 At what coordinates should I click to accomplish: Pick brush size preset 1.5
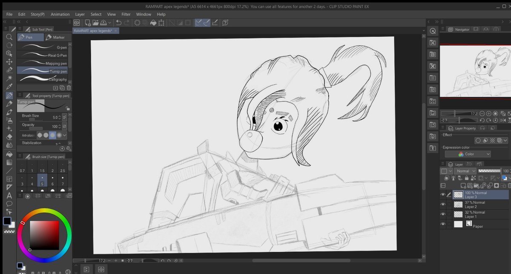point(42,166)
